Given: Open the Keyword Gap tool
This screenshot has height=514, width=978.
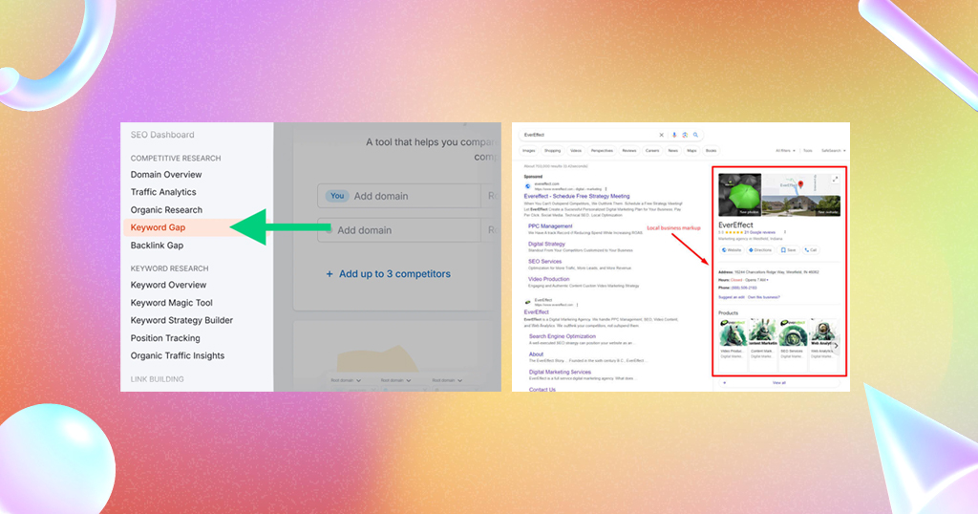Looking at the screenshot, I should click(158, 227).
